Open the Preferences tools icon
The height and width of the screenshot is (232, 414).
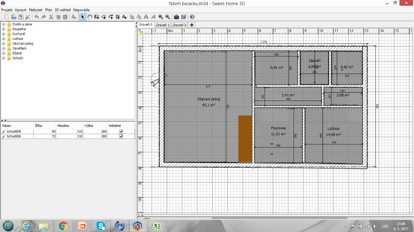(27, 17)
